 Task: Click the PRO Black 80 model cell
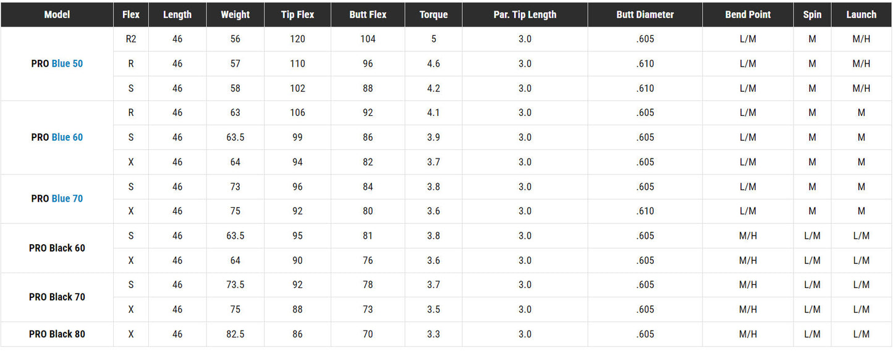pyautogui.click(x=57, y=334)
